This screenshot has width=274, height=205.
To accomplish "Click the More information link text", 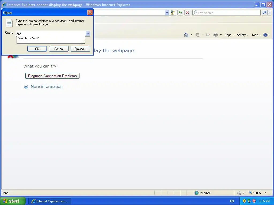I will [x=47, y=86].
